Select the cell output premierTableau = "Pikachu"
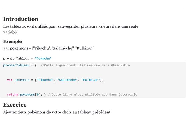Image resolution: width=186 pixels, height=116 pixels. pyautogui.click(x=27, y=59)
